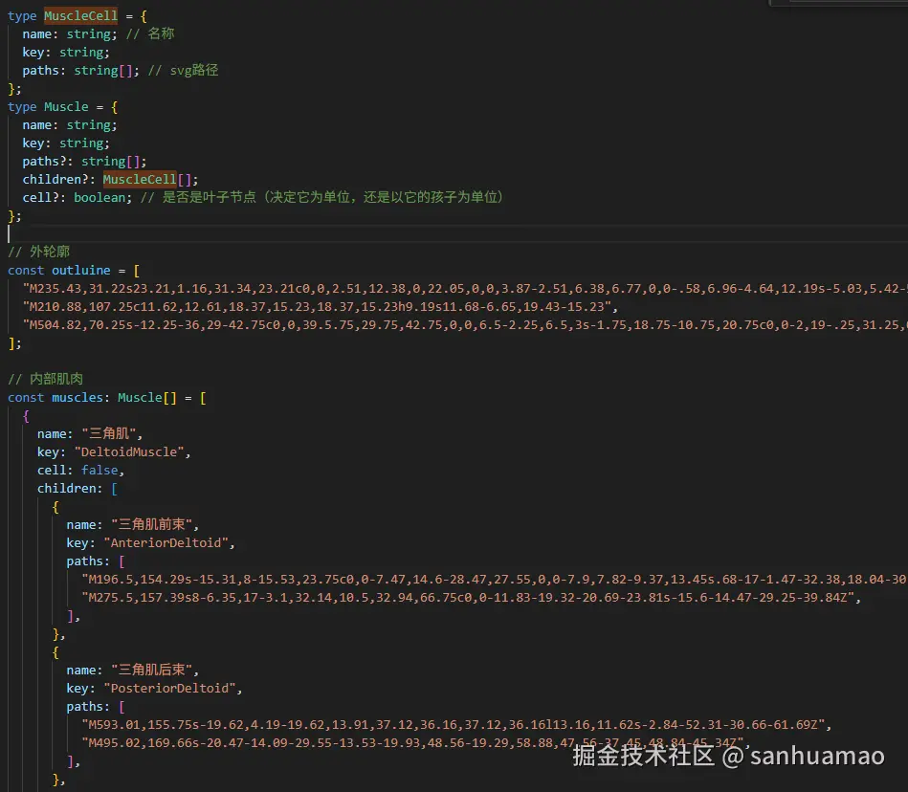This screenshot has height=792, width=908.
Task: Select the Muscle type declaration keyword
Action: click(x=21, y=106)
